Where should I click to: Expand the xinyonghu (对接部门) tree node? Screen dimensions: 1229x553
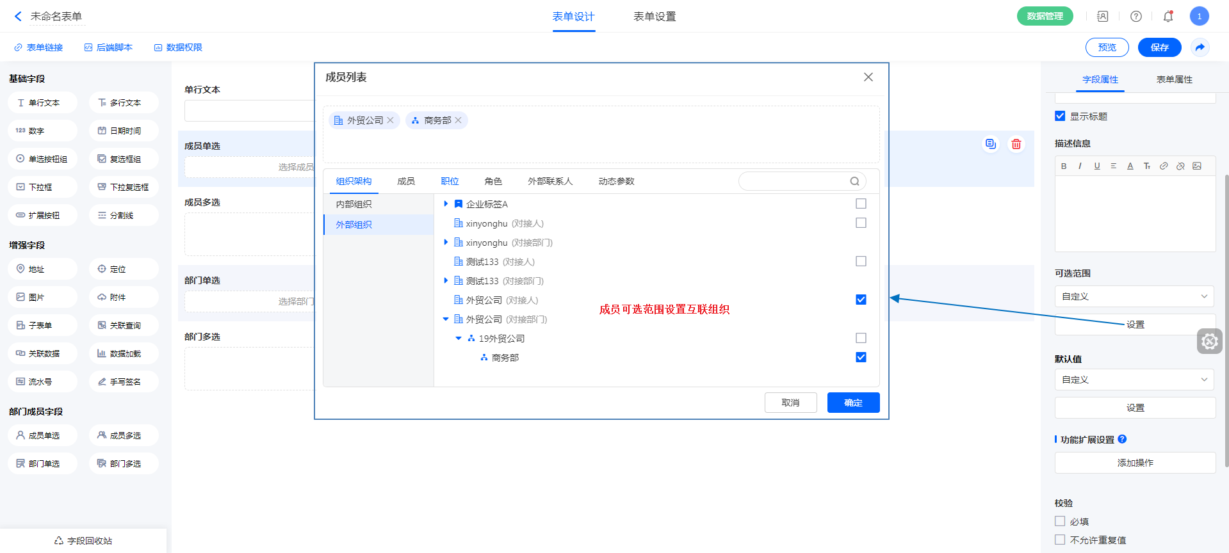click(x=446, y=243)
